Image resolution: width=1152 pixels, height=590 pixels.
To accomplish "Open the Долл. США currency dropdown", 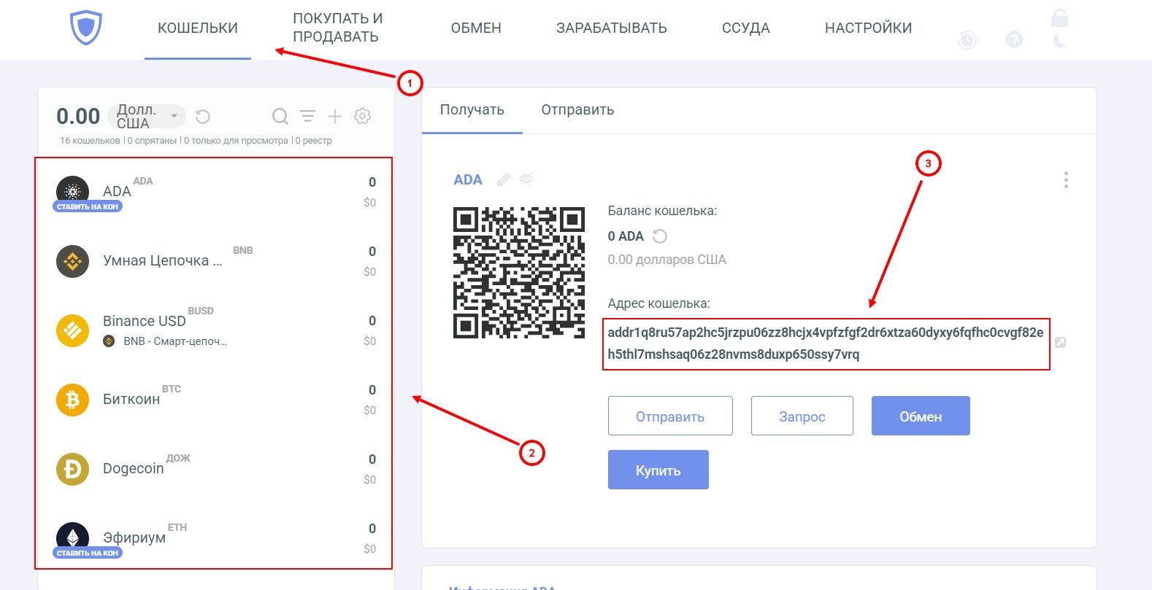I will (x=147, y=116).
